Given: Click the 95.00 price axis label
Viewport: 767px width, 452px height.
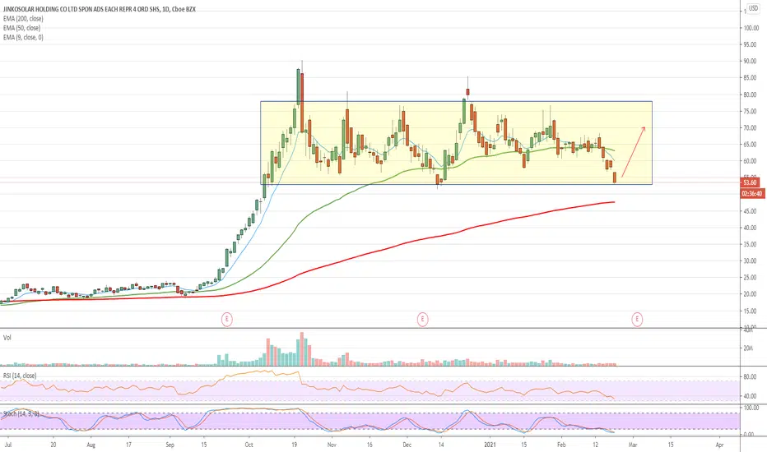Looking at the screenshot, I should [750, 44].
